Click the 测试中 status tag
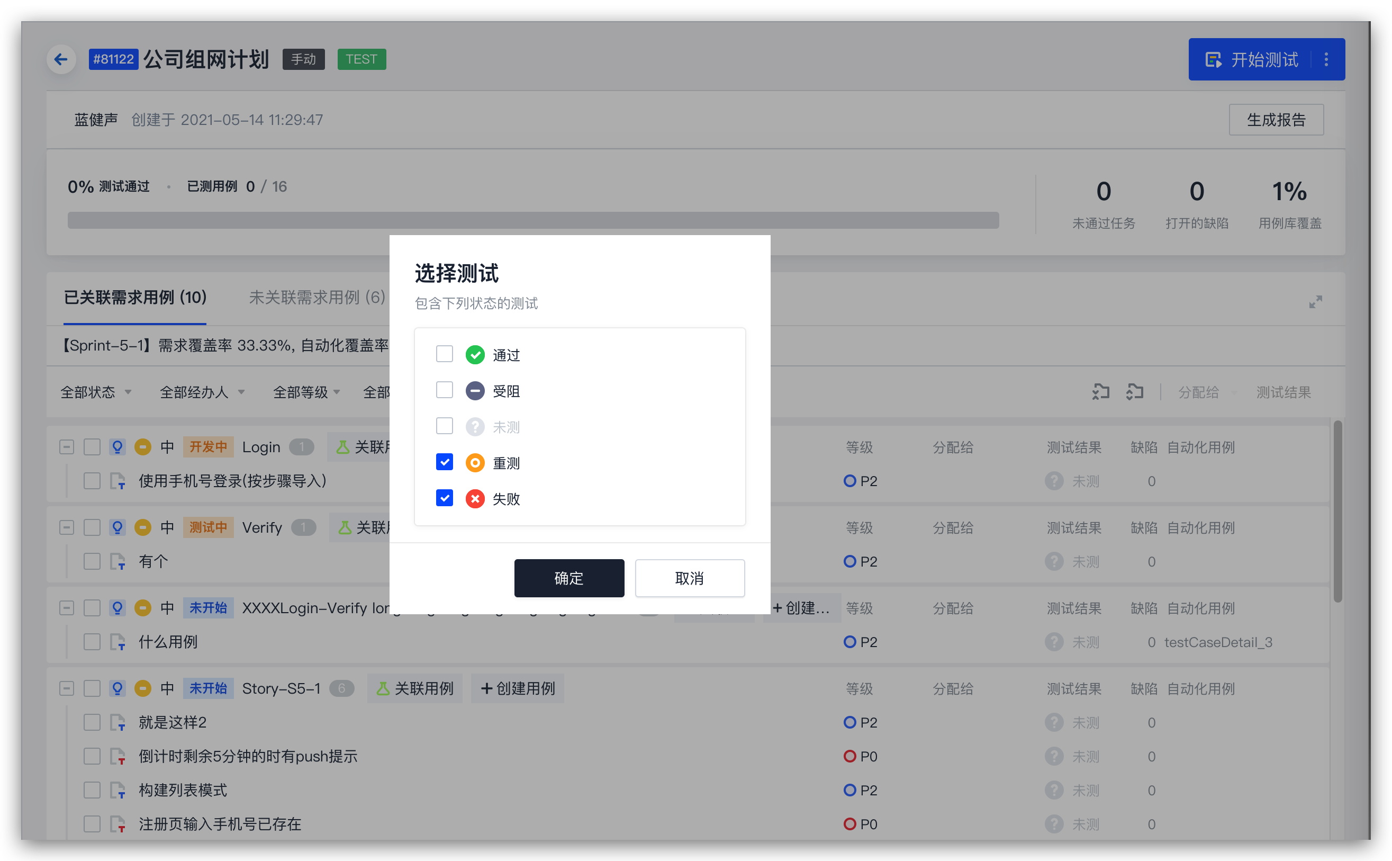The width and height of the screenshot is (1392, 861). pos(207,527)
